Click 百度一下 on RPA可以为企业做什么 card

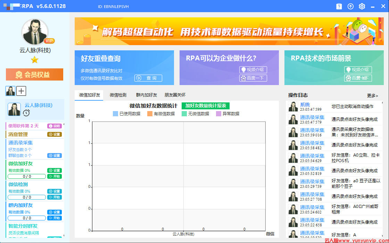click(x=253, y=78)
